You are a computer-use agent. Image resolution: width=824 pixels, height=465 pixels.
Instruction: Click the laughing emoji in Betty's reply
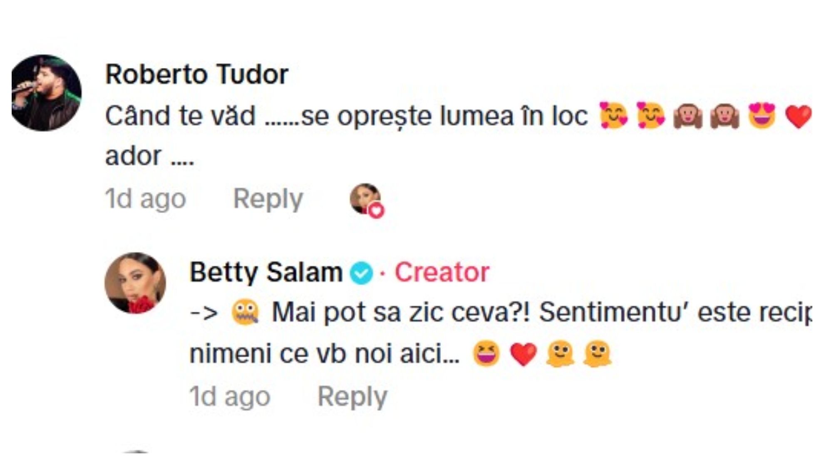[x=486, y=354]
